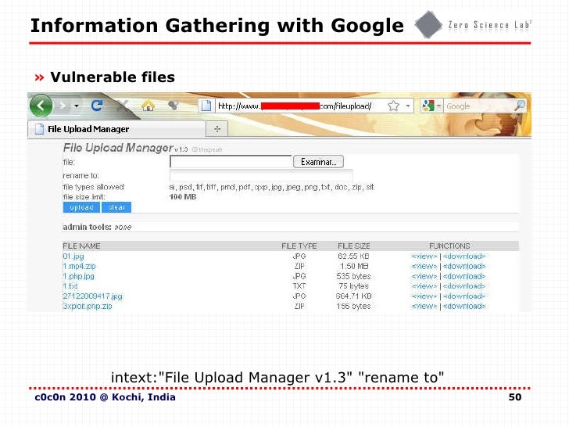Click the Google search box
This screenshot has height=427, width=569.
(478, 106)
